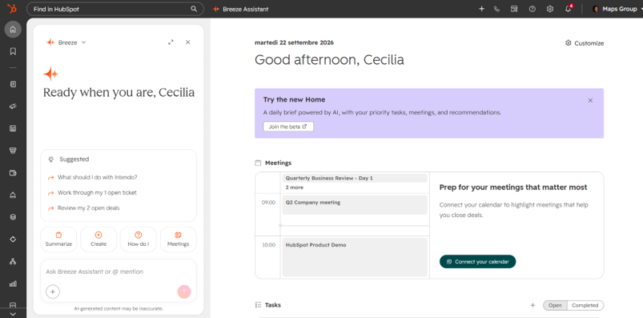Focus the Find in HubSpot search field
This screenshot has height=318, width=643.
[115, 9]
